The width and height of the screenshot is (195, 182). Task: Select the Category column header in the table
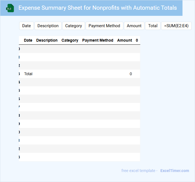pos(70,40)
